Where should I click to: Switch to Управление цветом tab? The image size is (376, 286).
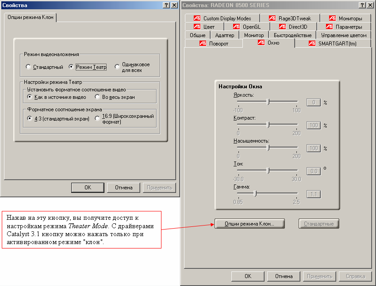point(344,35)
